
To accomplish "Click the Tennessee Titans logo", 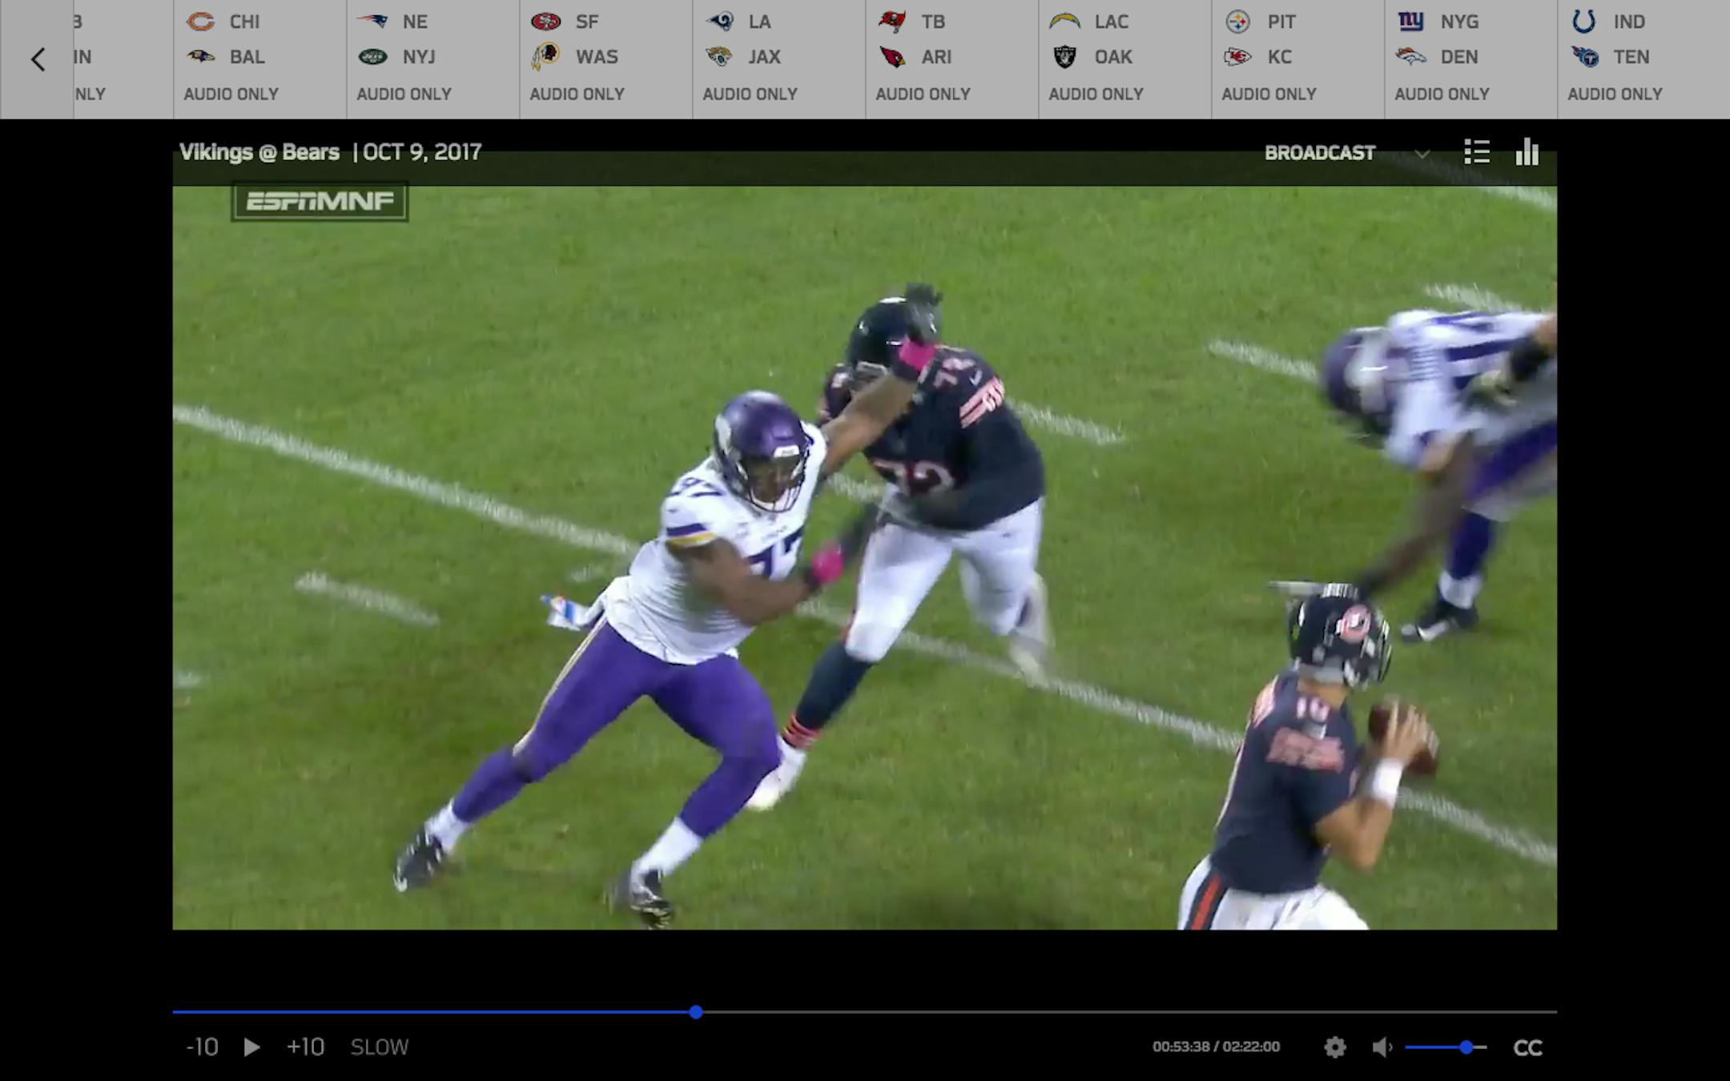I will 1583,57.
